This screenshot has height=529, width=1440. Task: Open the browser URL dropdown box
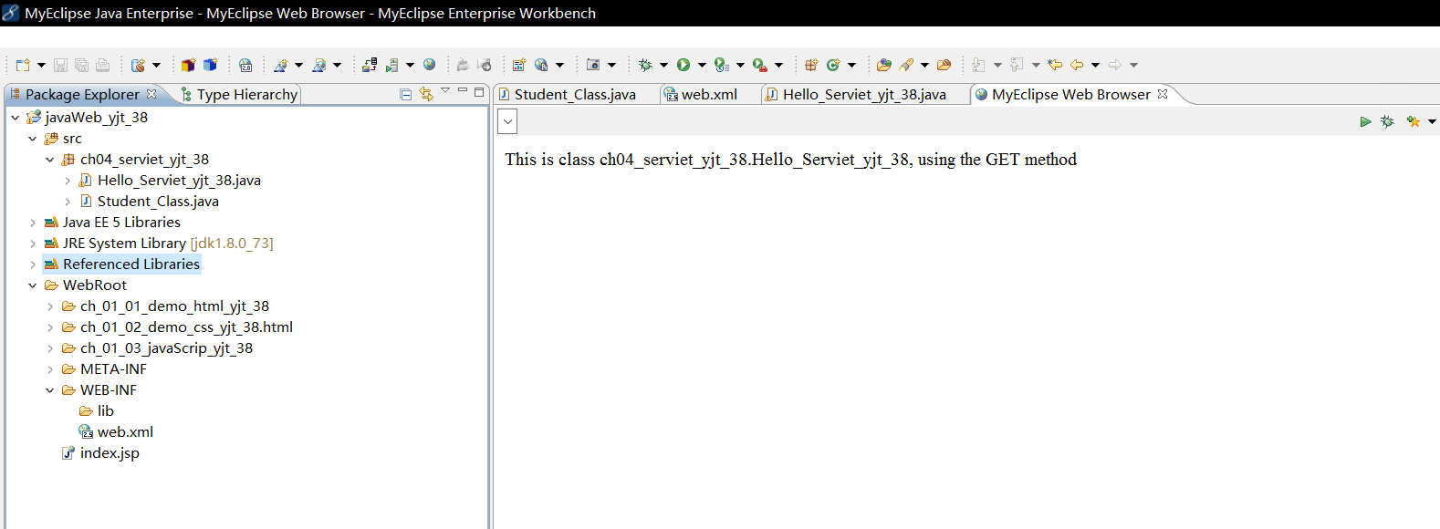tap(508, 121)
